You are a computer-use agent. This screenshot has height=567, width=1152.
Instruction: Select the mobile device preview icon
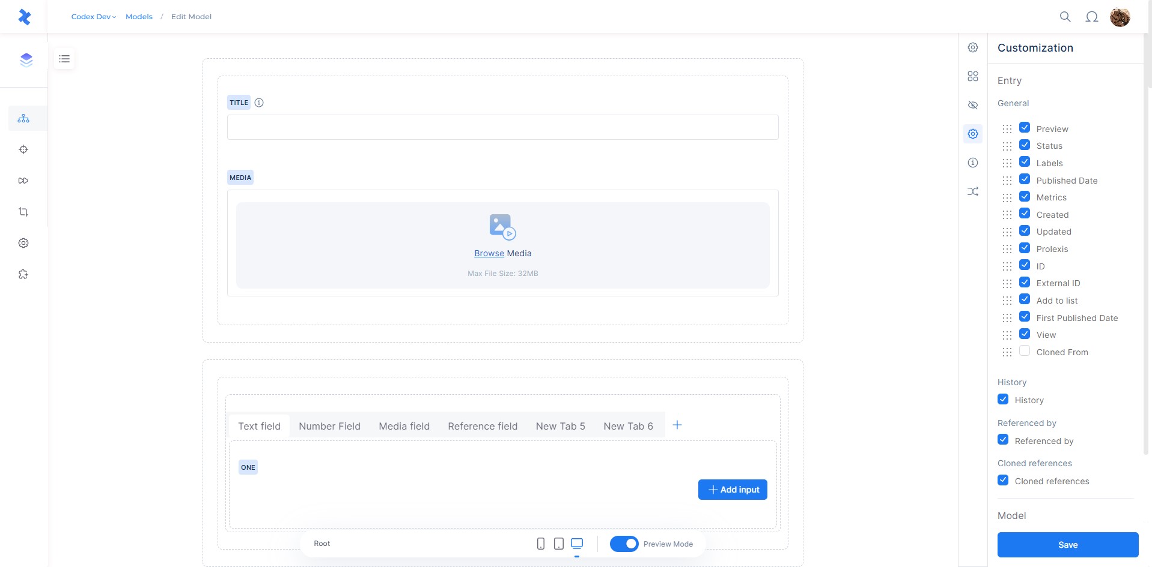tap(541, 544)
